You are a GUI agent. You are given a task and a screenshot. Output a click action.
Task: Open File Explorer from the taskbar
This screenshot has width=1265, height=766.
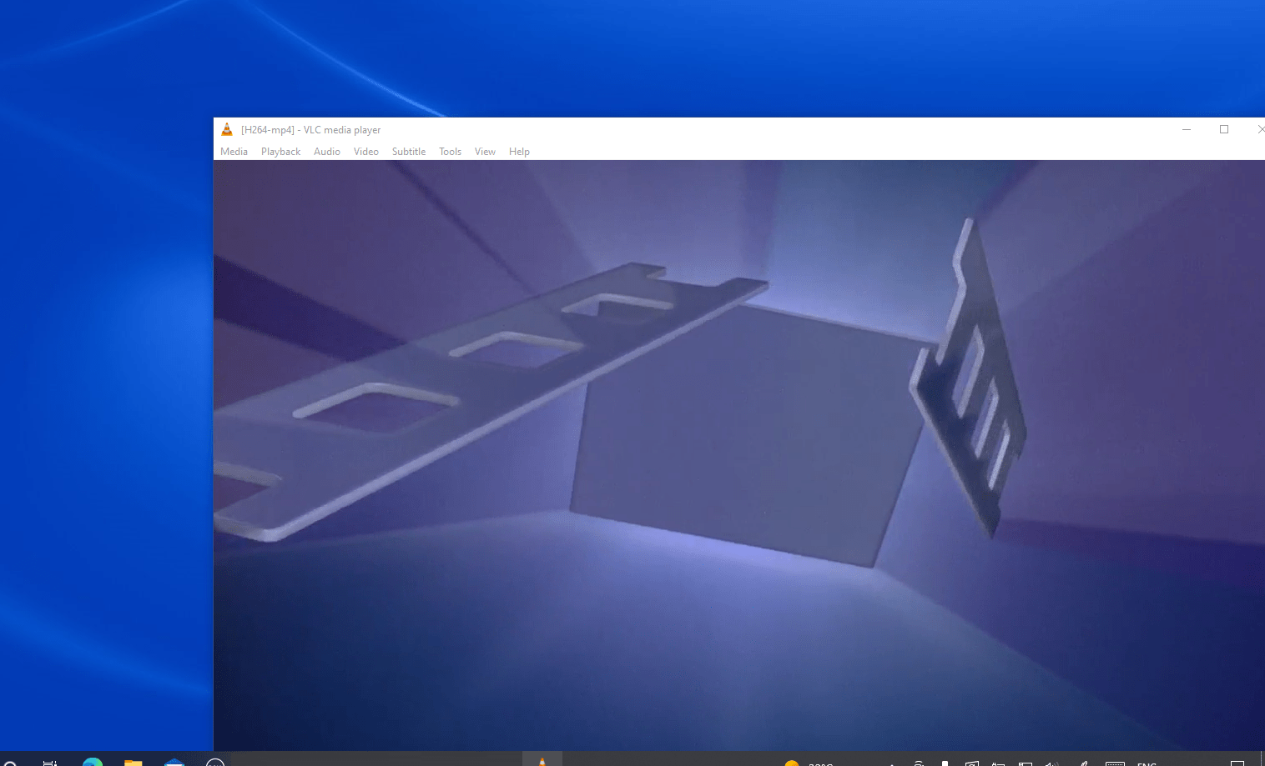[x=132, y=761]
